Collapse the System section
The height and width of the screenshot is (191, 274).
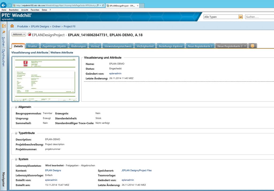(16, 159)
